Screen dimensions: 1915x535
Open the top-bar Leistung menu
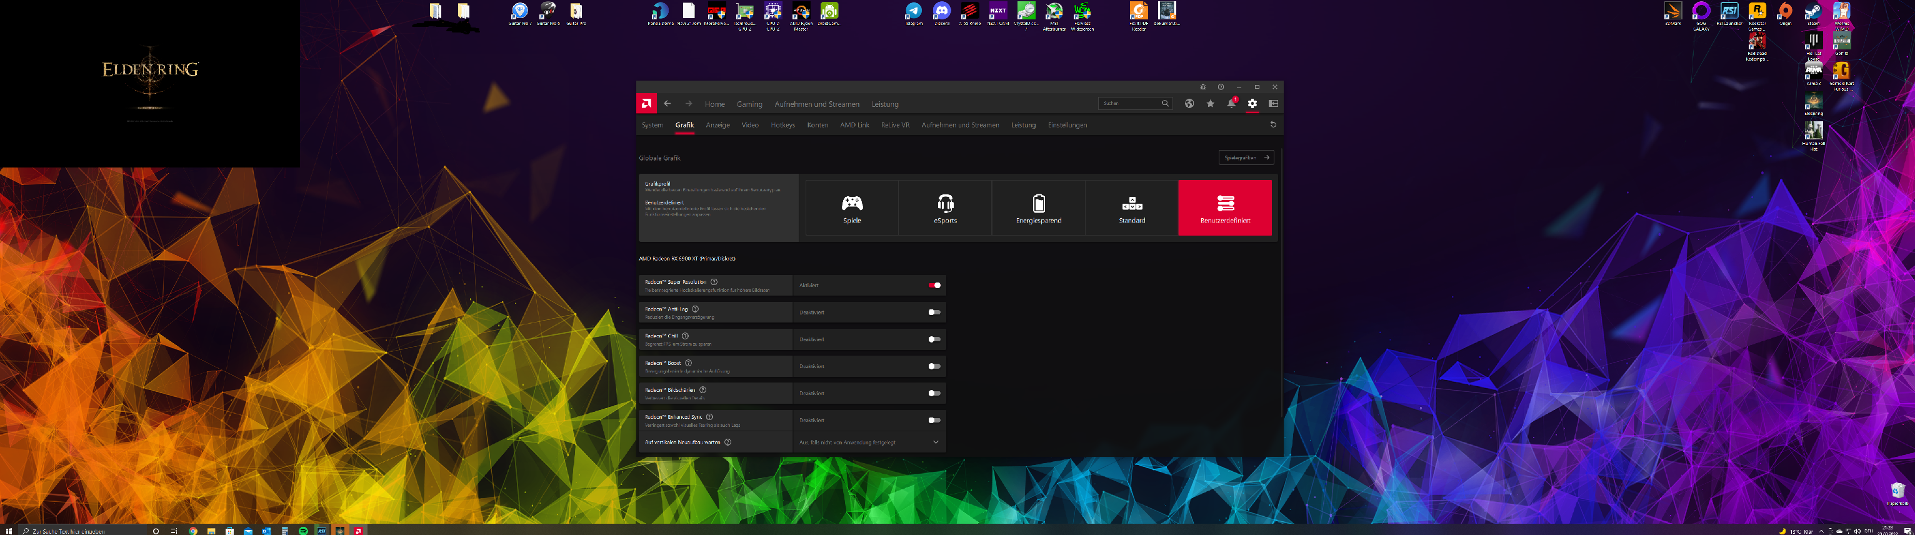click(x=884, y=104)
